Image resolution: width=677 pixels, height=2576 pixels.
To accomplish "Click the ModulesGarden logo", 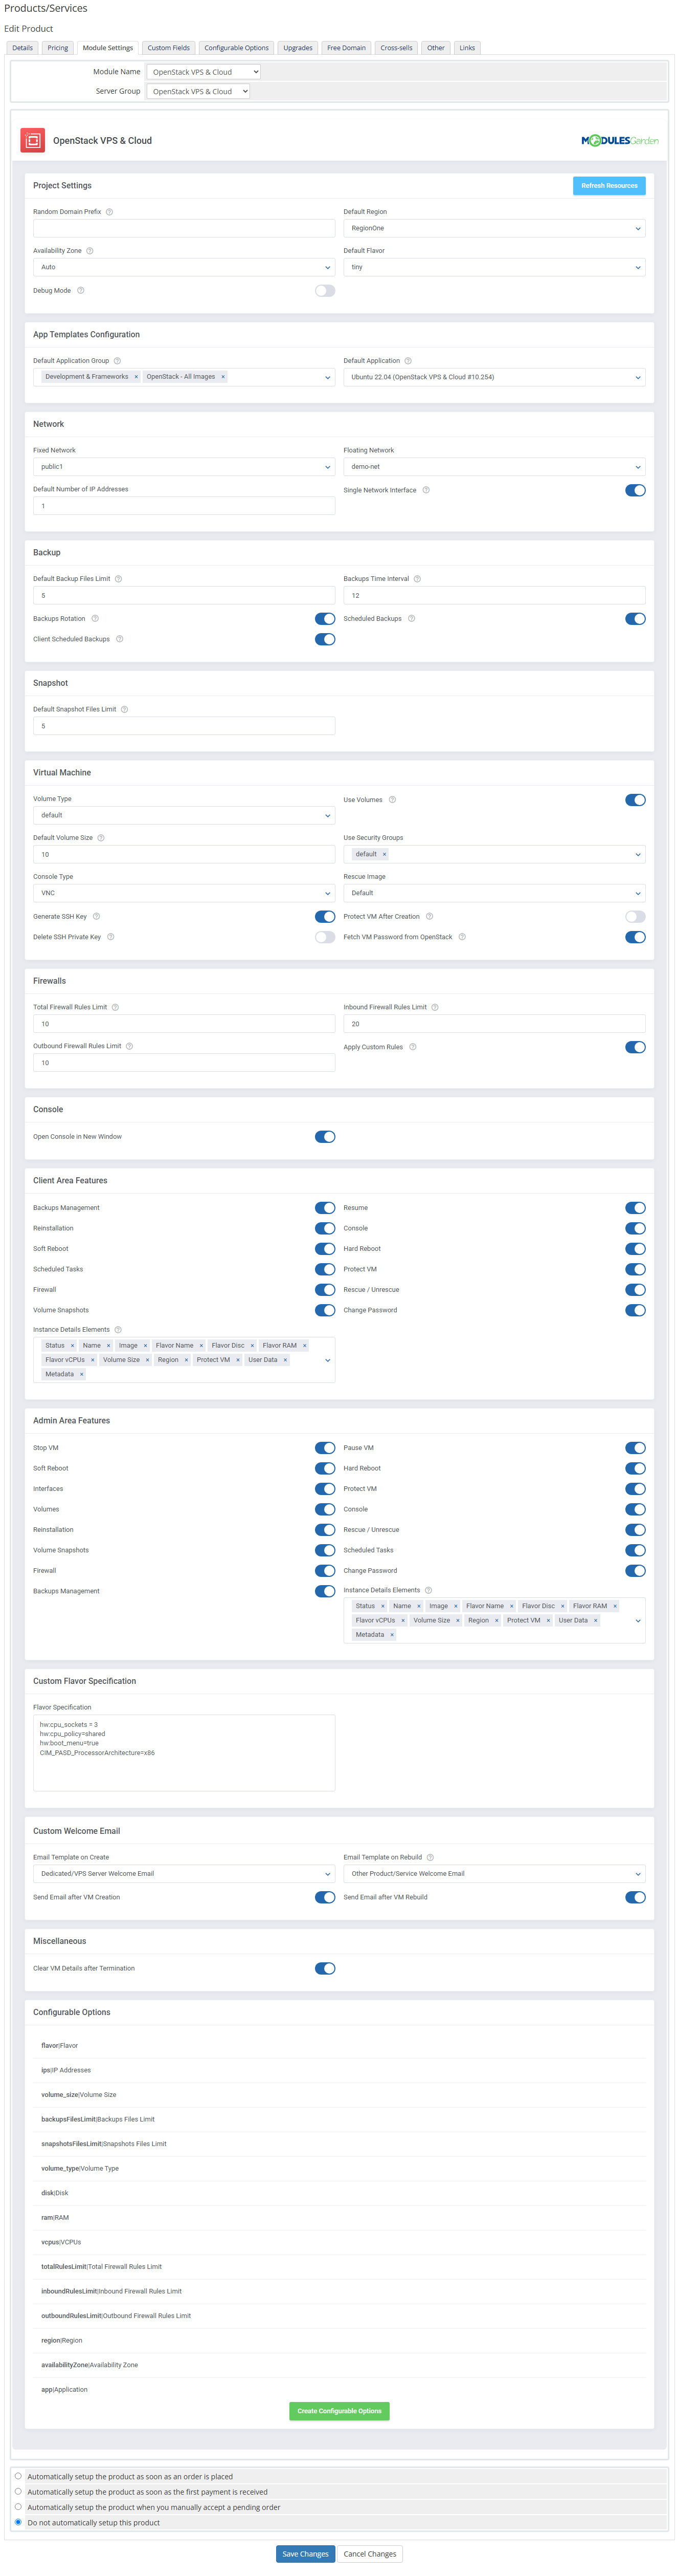I will [x=619, y=141].
